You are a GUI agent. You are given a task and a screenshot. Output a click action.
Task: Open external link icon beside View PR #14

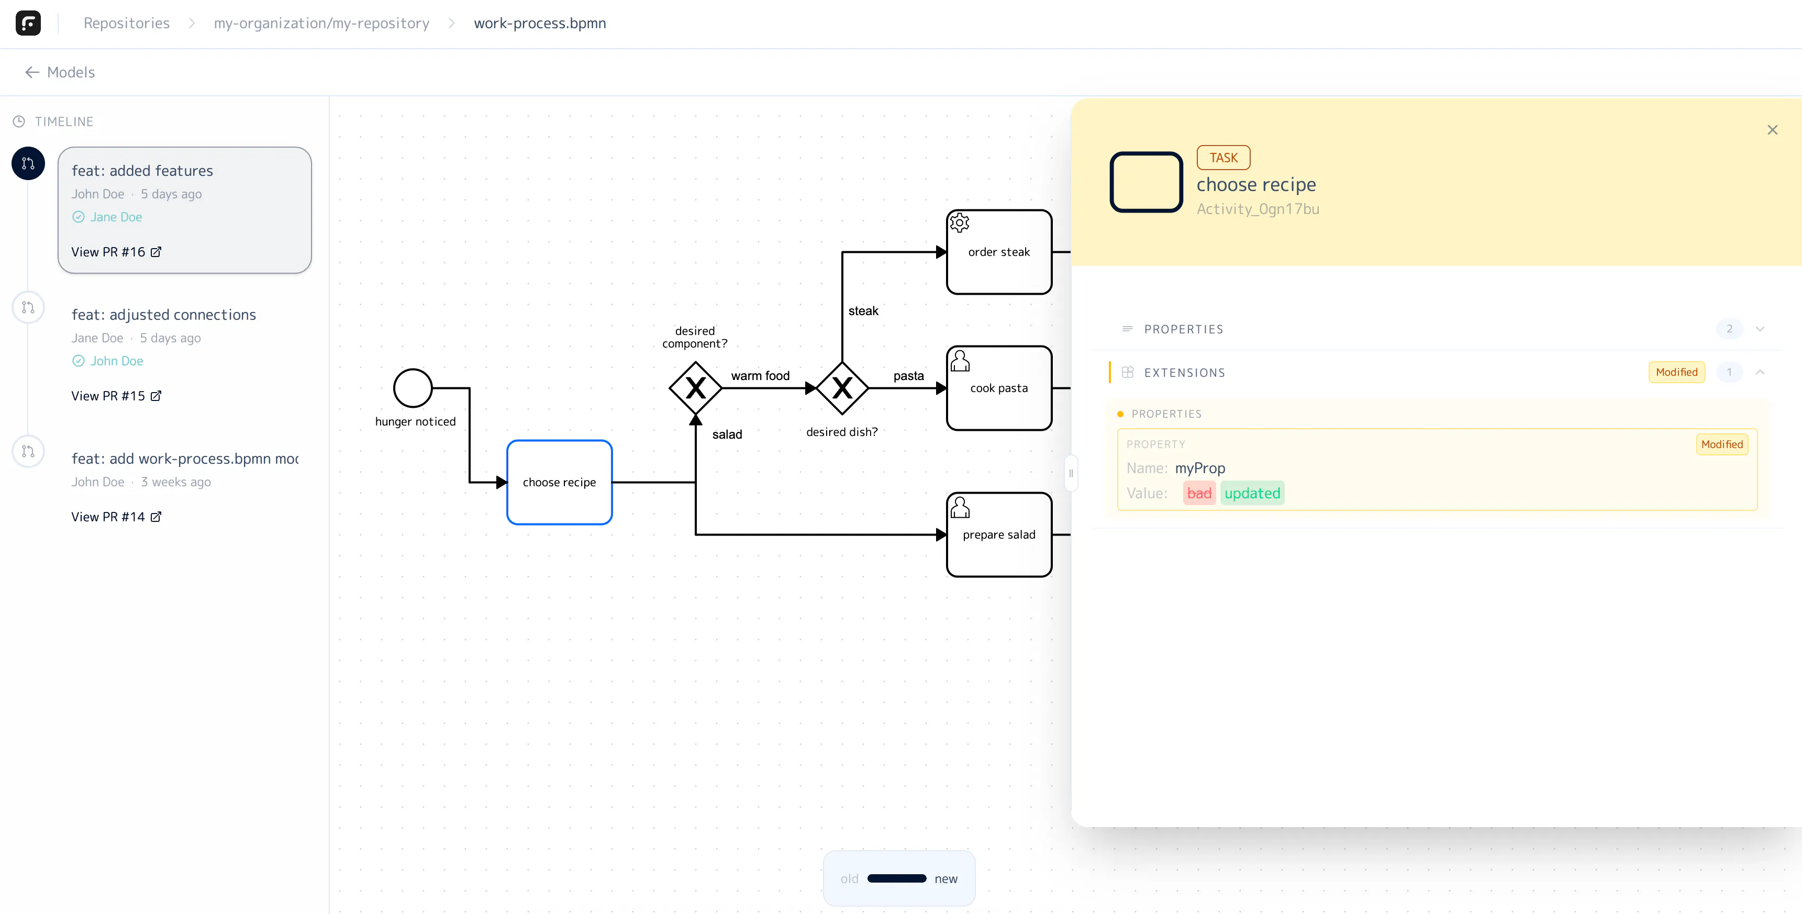tap(156, 517)
